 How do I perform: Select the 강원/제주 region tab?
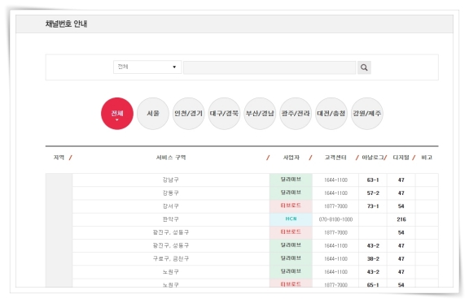[366, 114]
